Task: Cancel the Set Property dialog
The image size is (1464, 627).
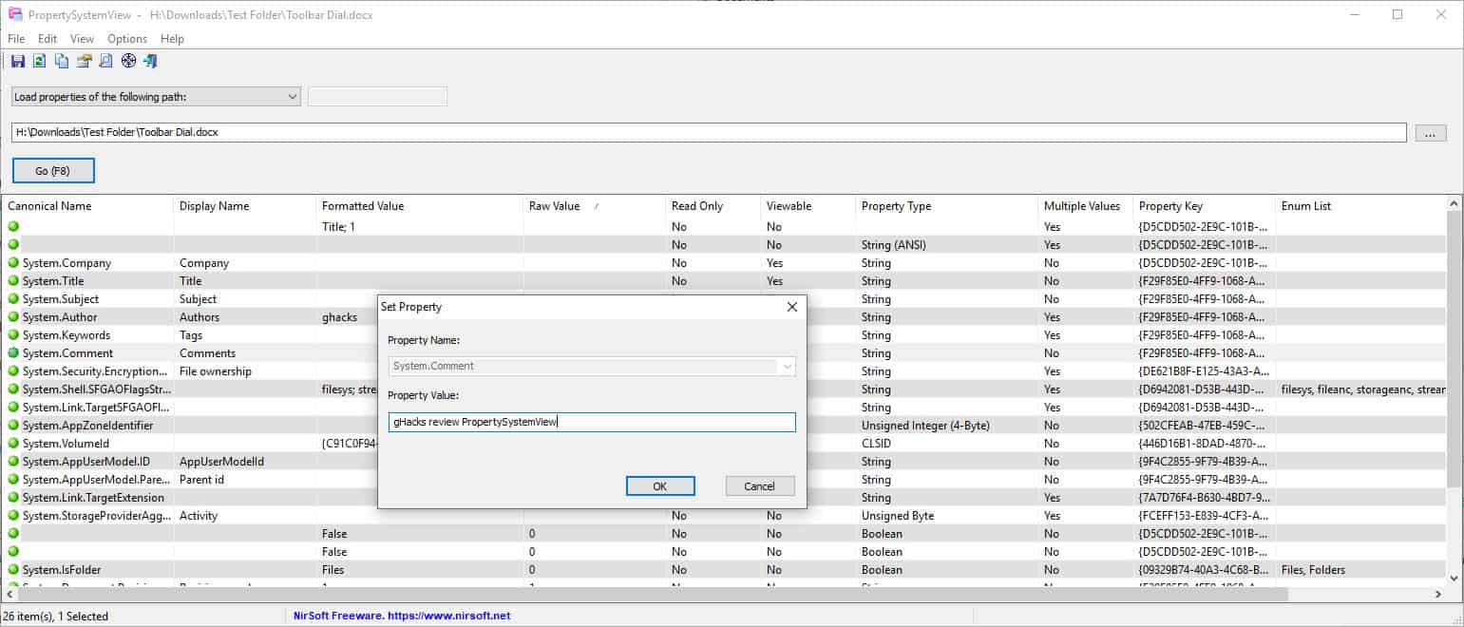Action: point(759,485)
